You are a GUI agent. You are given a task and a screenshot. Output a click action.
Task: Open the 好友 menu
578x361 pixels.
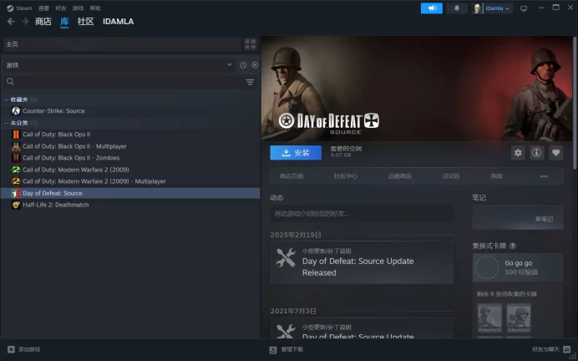pos(61,8)
